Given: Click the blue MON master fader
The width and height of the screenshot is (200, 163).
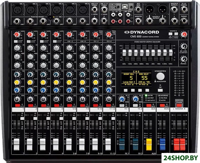Looking at the screenshot, I should click(x=162, y=144).
